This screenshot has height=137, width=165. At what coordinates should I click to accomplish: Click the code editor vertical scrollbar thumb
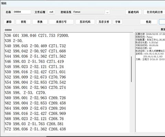point(131,69)
